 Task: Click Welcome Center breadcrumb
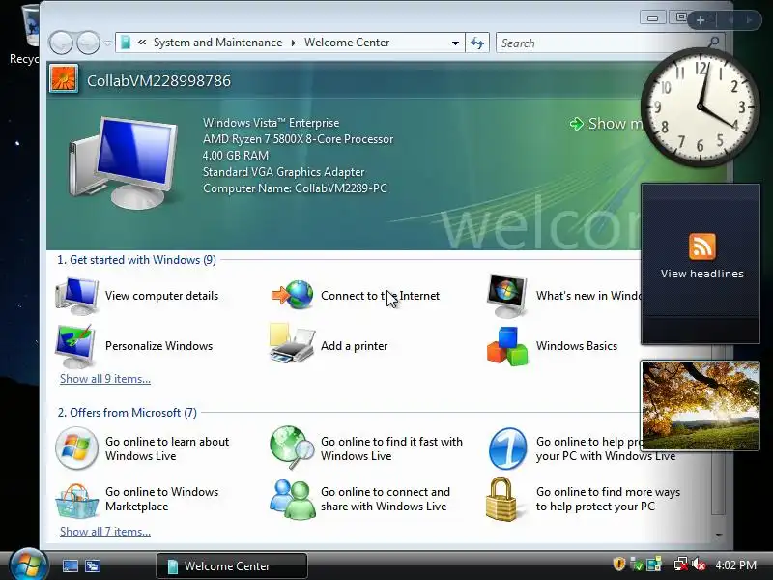(x=347, y=43)
